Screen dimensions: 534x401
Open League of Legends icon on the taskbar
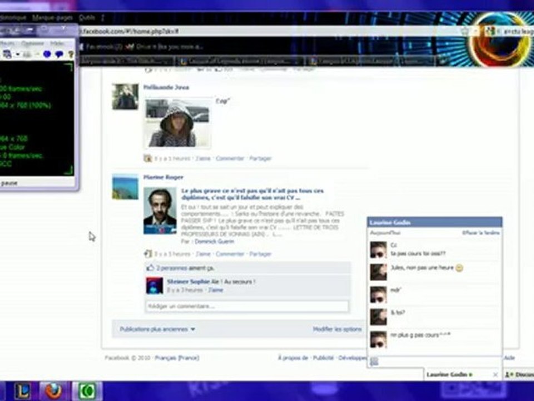(x=23, y=391)
